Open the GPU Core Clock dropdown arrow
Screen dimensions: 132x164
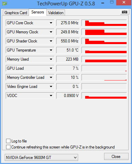coord(51,23)
